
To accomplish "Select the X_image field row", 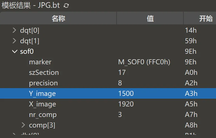I will pos(42,104).
